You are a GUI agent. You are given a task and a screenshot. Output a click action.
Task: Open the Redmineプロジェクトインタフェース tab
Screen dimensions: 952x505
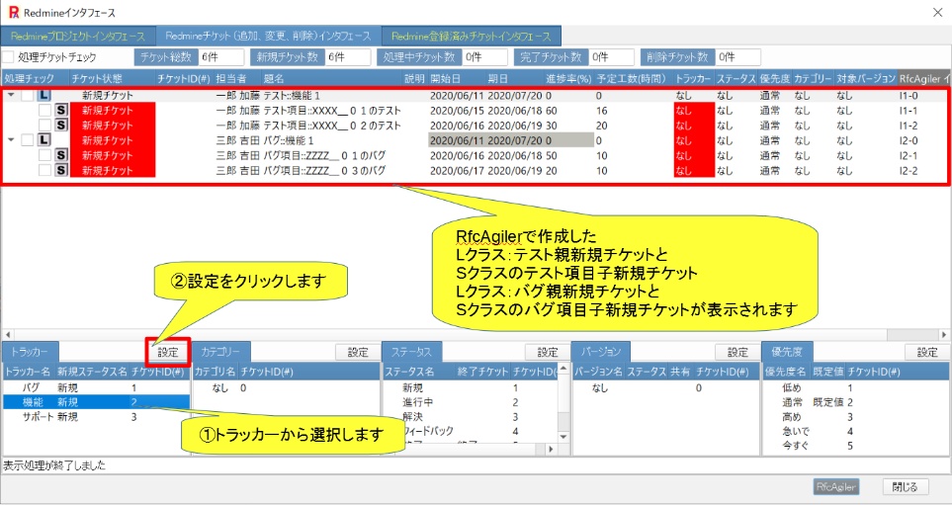78,36
